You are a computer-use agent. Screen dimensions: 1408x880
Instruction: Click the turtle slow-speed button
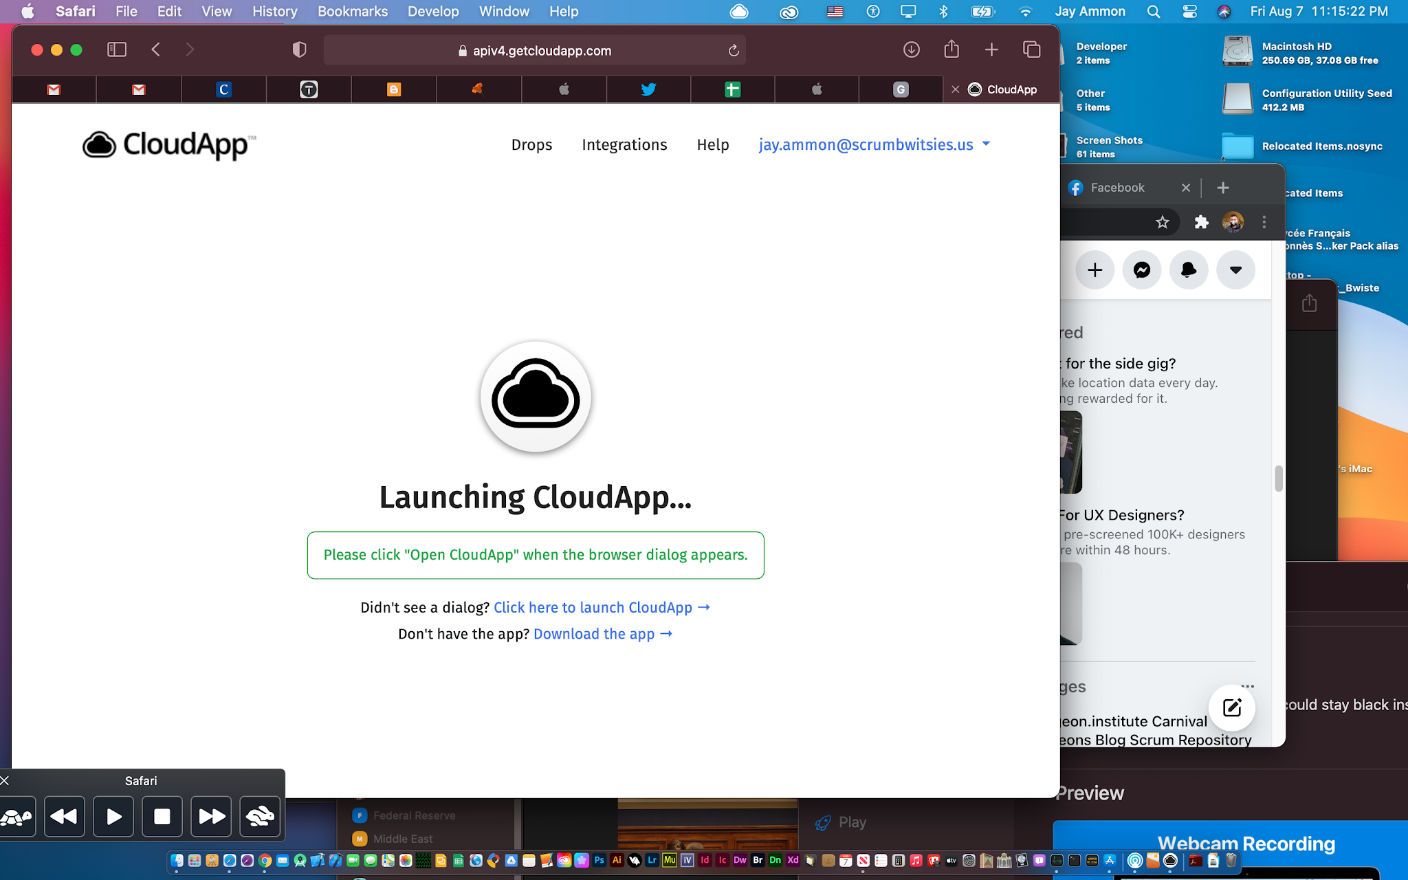click(16, 817)
